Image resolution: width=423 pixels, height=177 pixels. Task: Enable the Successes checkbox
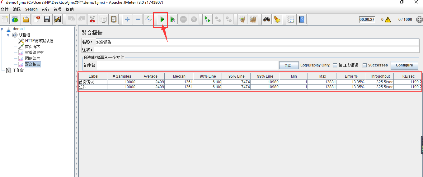(x=365, y=65)
